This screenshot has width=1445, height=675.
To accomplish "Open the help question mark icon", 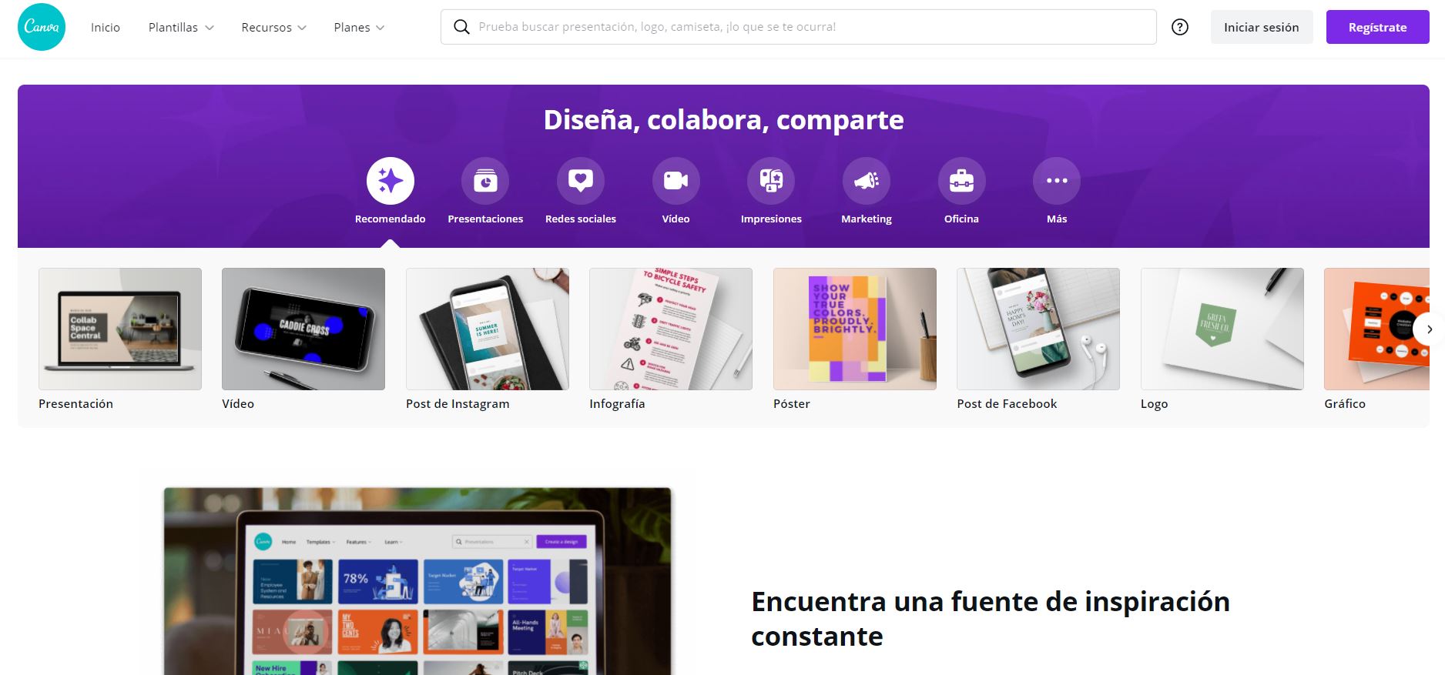I will pyautogui.click(x=1179, y=27).
